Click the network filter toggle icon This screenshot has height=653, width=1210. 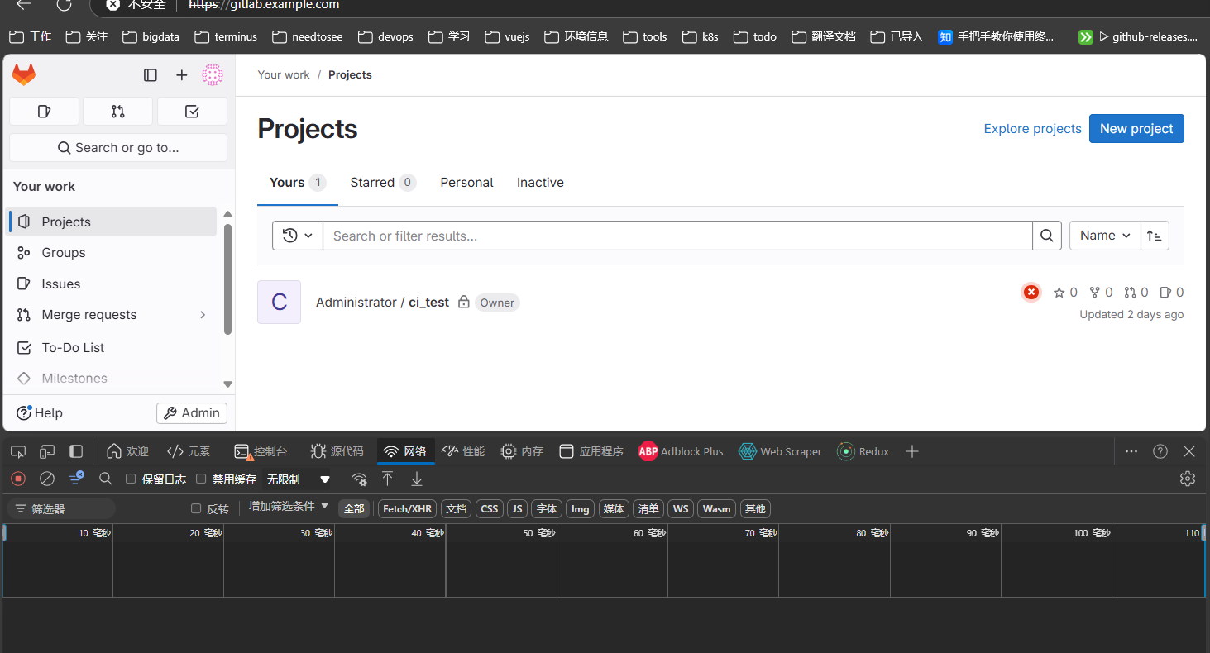point(76,478)
